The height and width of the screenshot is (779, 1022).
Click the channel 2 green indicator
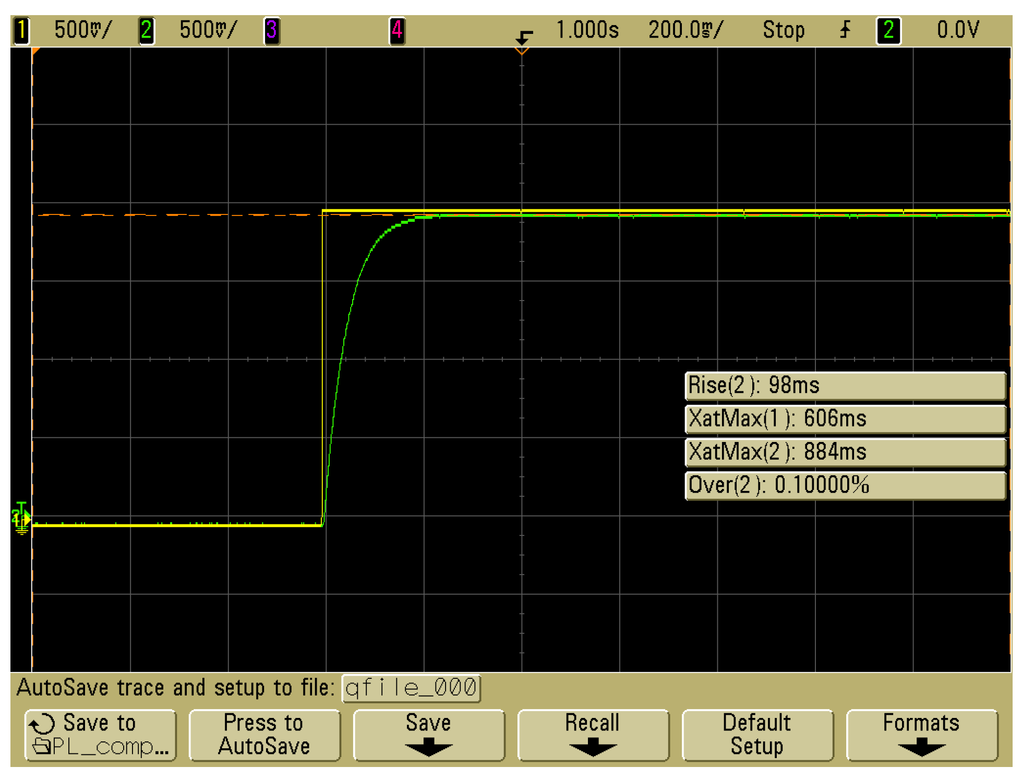pos(146,31)
